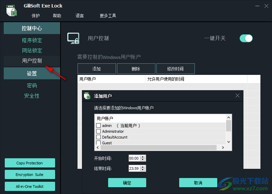Screen dimensions: 272x194
Task: Click the 修改时间 button
Action: [175, 69]
